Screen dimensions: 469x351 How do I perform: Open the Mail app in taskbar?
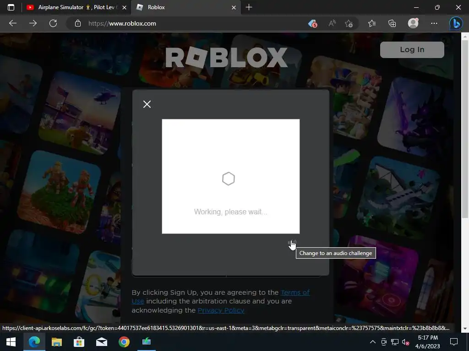click(102, 342)
